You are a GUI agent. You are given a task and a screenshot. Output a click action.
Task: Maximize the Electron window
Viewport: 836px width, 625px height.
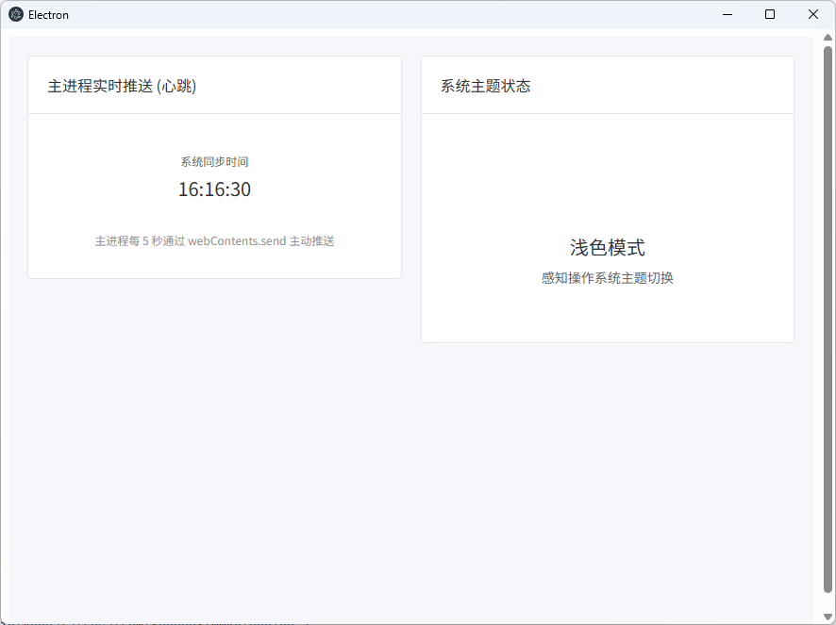click(770, 14)
